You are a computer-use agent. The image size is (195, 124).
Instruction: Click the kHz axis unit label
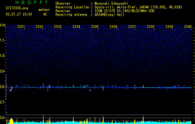(3, 25)
